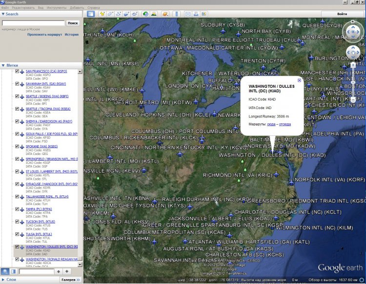Open История link
366x284 pixels.
click(x=72, y=35)
